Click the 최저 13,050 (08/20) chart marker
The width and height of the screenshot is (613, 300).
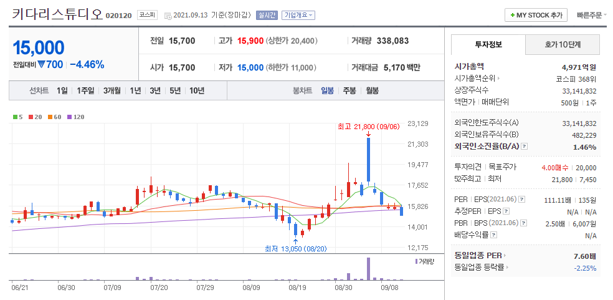click(295, 249)
